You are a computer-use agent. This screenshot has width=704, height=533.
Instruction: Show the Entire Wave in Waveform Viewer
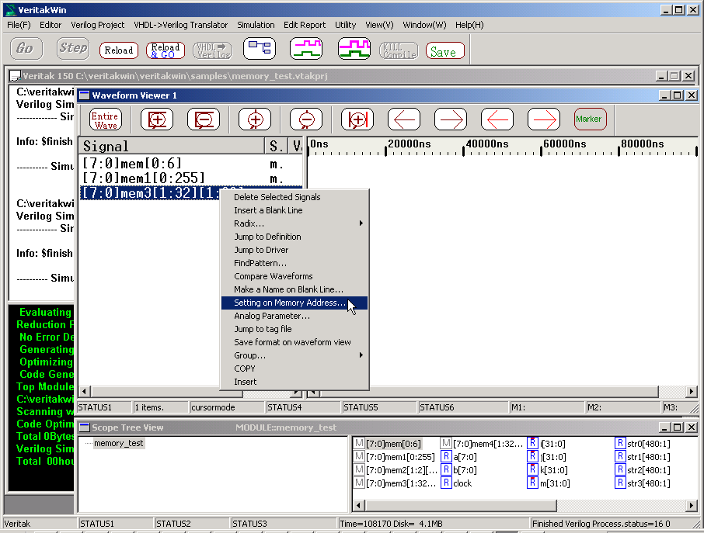(x=105, y=119)
